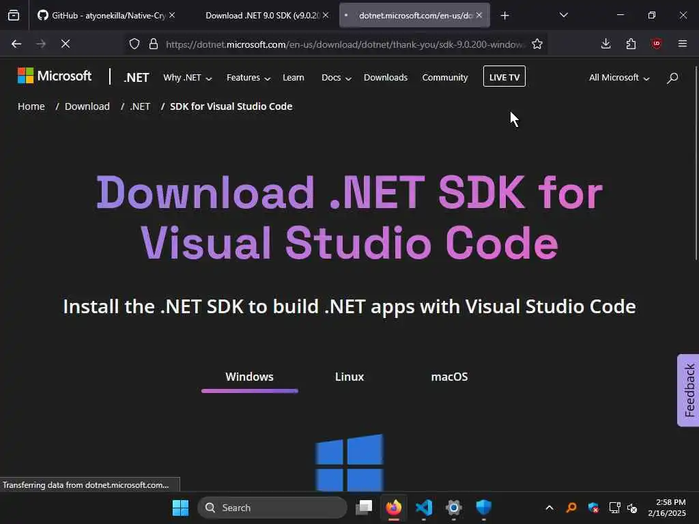
Task: Click the Microsoft logo
Action: click(55, 76)
